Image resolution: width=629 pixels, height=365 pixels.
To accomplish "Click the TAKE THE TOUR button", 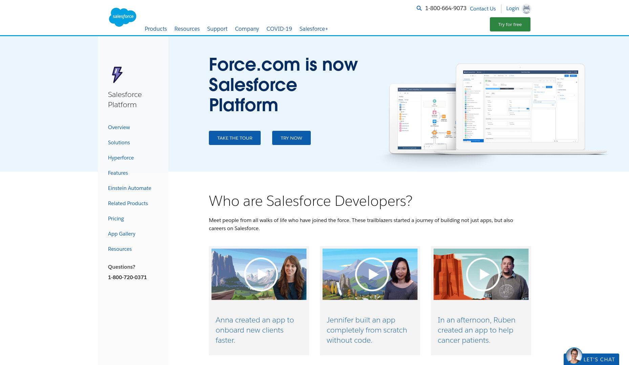I will (x=235, y=138).
